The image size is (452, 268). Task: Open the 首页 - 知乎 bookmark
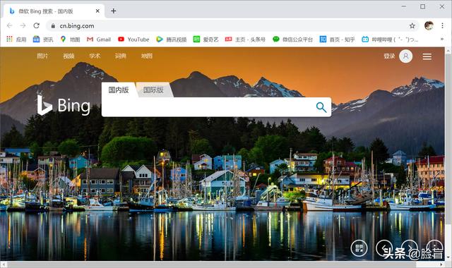338,39
